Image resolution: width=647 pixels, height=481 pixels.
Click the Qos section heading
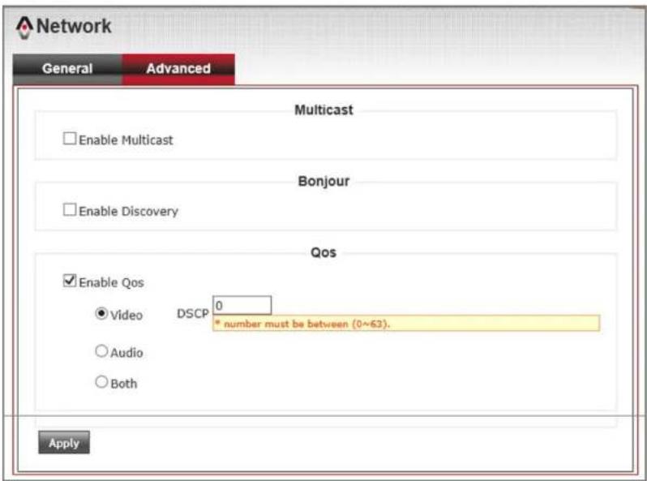323,252
